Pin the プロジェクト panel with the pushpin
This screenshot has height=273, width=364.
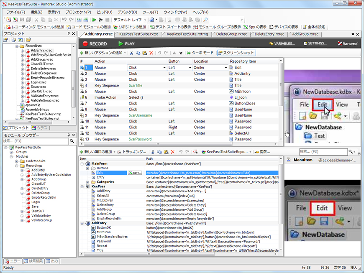point(69,34)
